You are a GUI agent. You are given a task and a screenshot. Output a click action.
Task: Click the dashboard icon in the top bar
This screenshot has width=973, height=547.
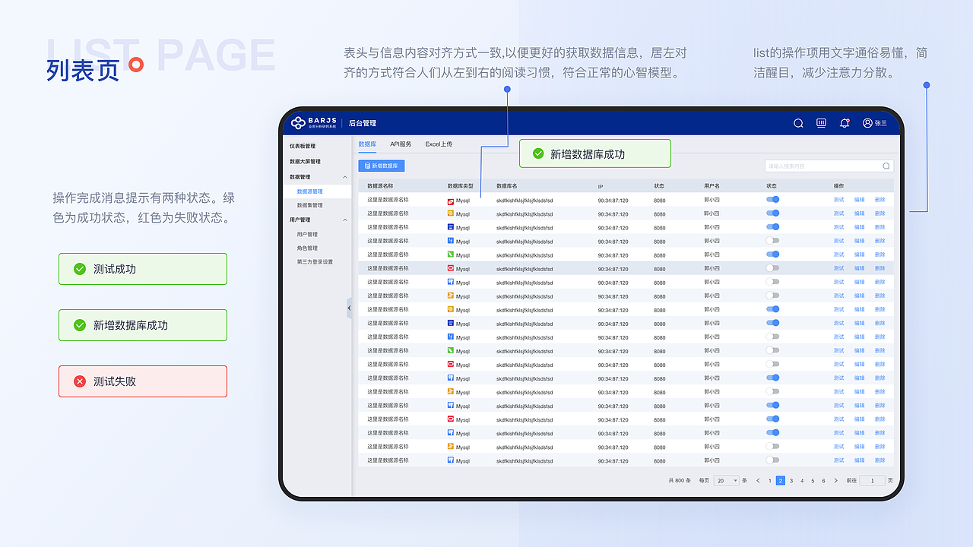821,122
